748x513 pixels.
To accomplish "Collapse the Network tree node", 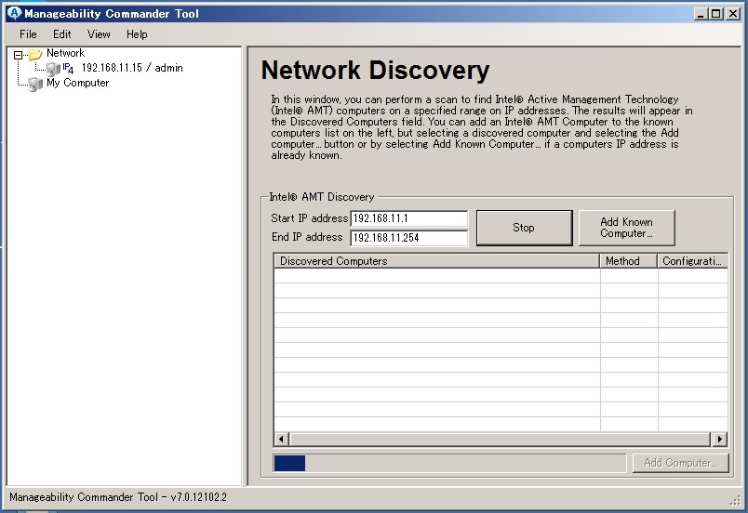I will click(x=18, y=55).
